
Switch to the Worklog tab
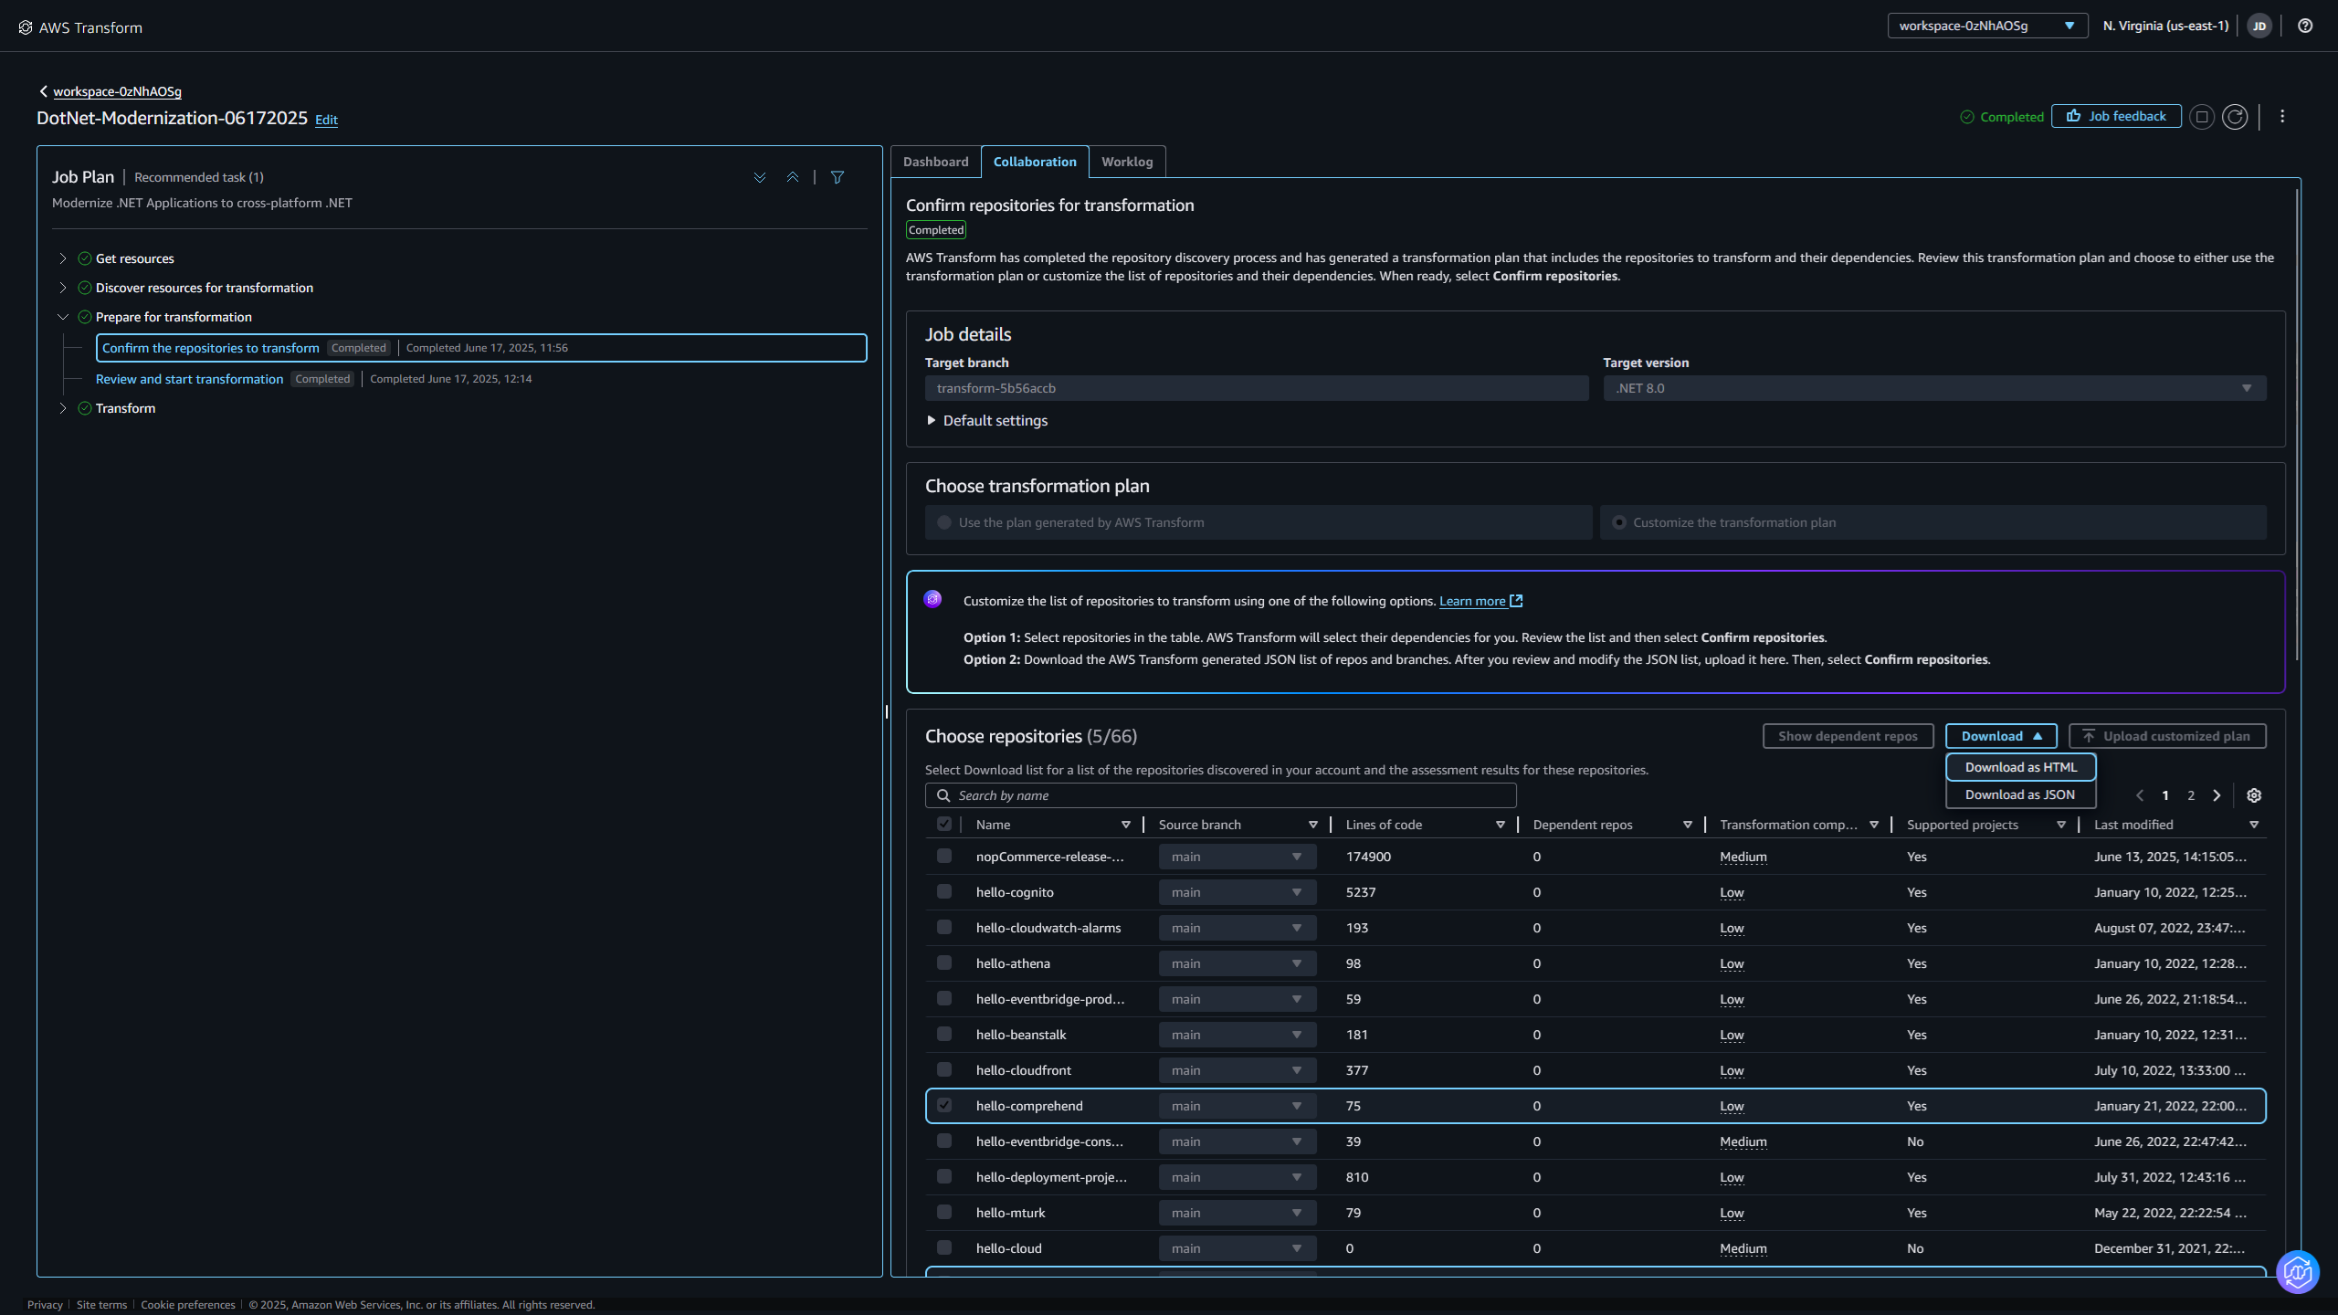tap(1127, 162)
